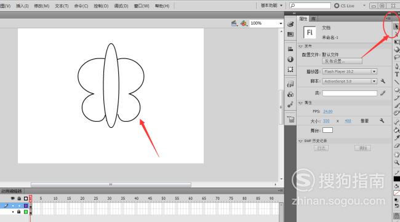Screen dimensions: 400x222
Task: Select the Pen tool
Action: tap(397, 66)
